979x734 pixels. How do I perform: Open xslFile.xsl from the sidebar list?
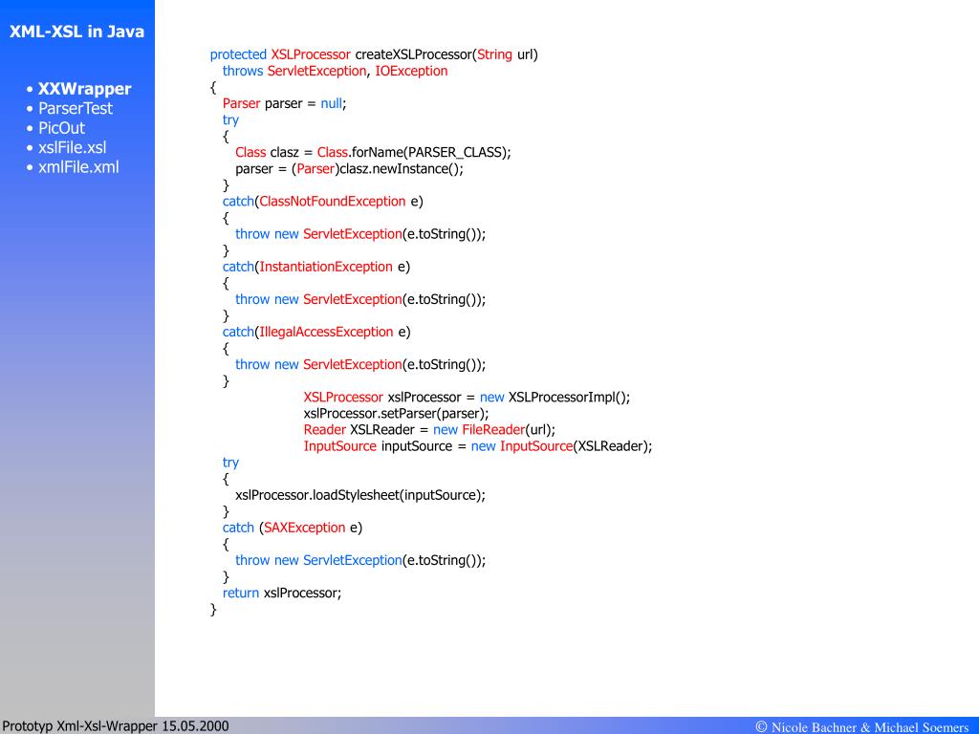coord(72,147)
